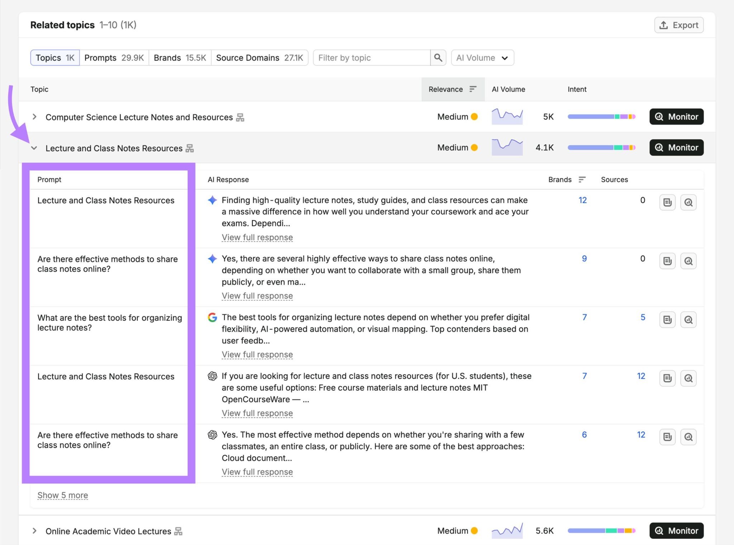This screenshot has height=545, width=734.
Task: Click Gemini sparkle icon in 'Finding high-quality' response
Action: point(213,200)
